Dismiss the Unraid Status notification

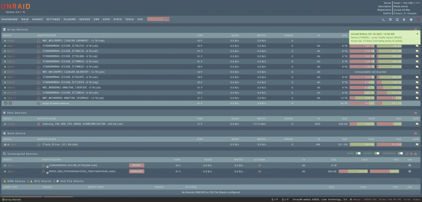(x=417, y=34)
